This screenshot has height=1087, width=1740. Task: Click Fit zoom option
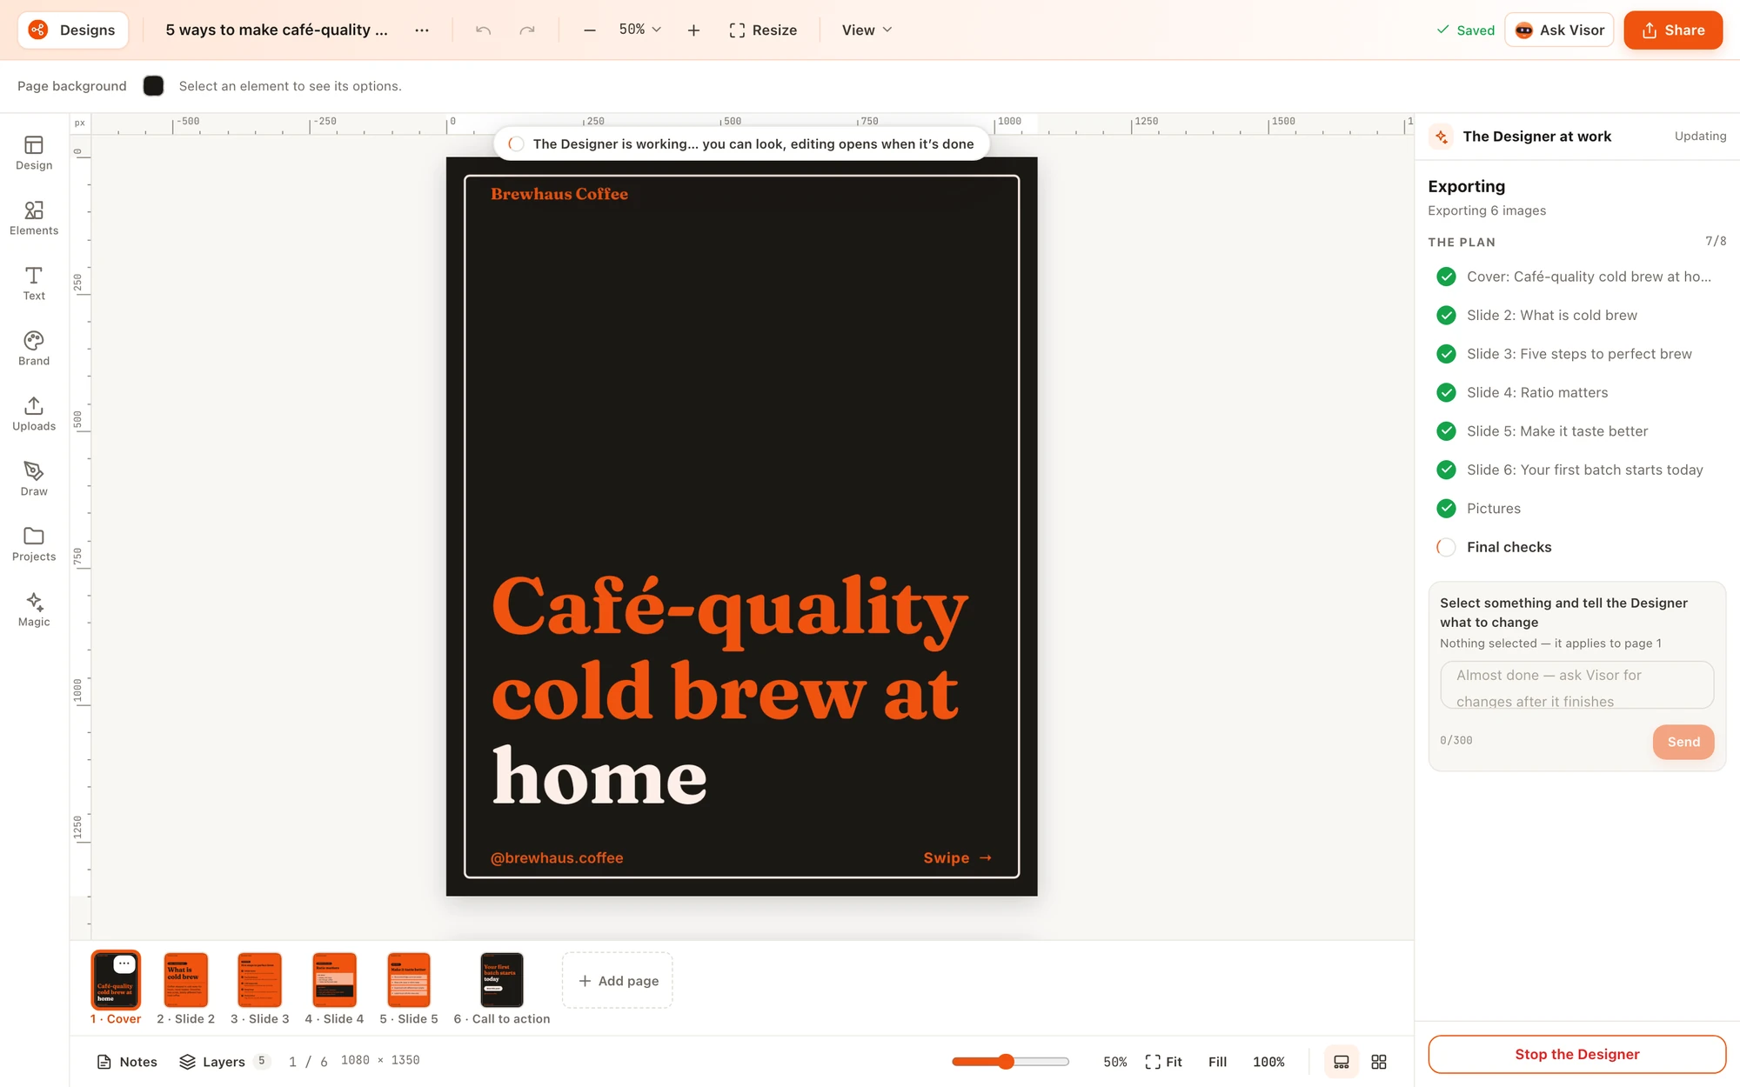pyautogui.click(x=1164, y=1062)
